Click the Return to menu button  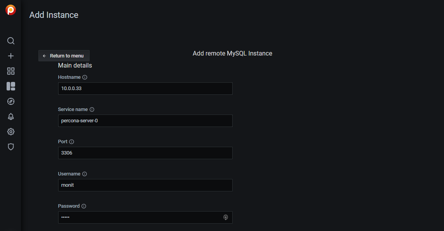(x=64, y=56)
